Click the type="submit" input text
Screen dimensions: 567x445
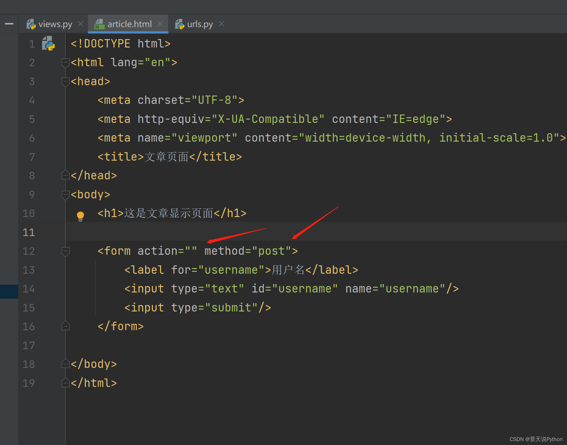214,308
